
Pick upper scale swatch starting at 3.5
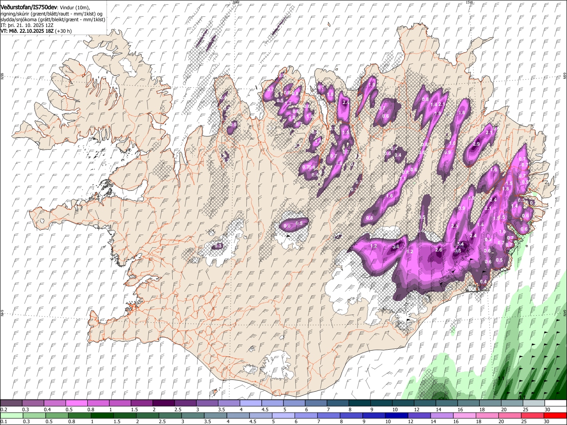tap(229, 403)
